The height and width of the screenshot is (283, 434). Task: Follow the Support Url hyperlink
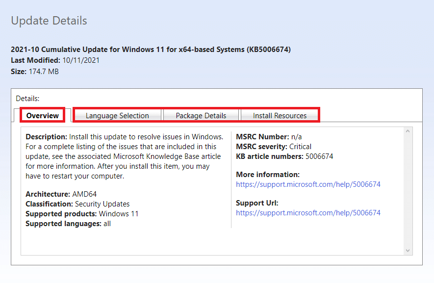tap(308, 213)
